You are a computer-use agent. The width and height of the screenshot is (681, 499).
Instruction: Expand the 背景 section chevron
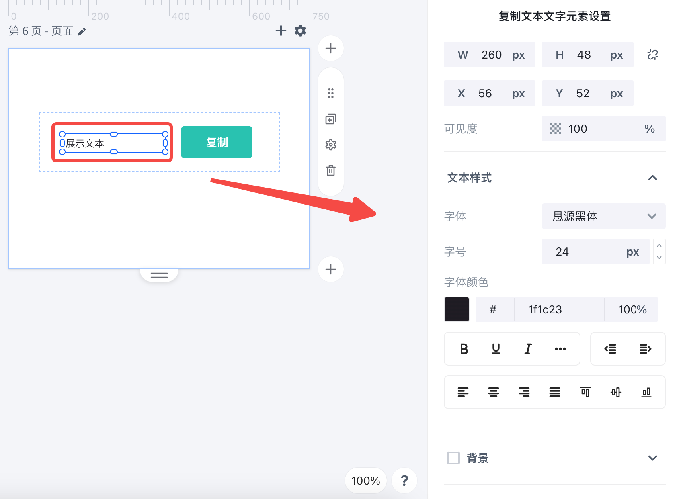(x=653, y=458)
